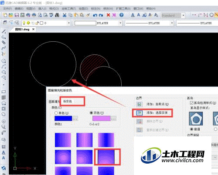Open the BYLAYER color dropdown
The width and height of the screenshot is (218, 175).
(120, 23)
